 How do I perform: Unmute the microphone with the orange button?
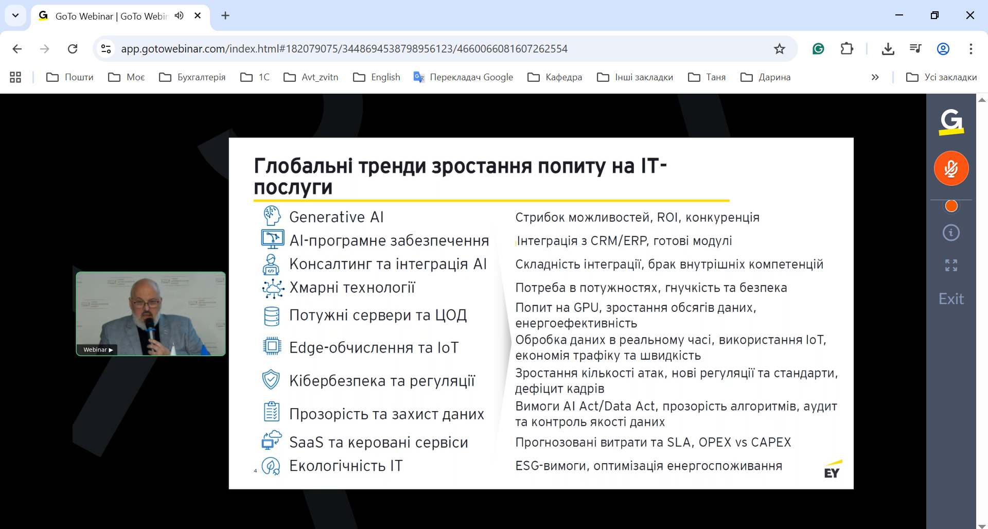[951, 168]
